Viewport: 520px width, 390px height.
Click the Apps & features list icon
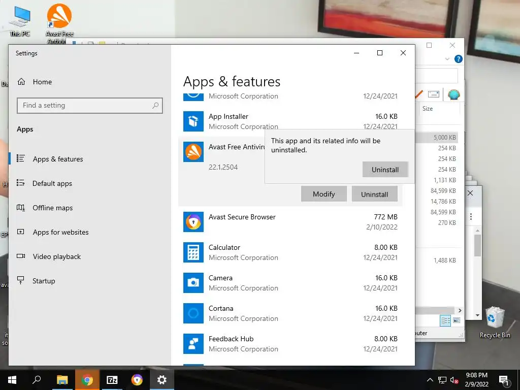20,158
